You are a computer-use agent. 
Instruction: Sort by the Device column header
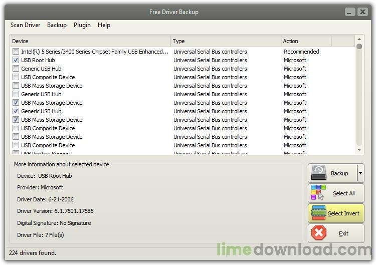(90, 41)
